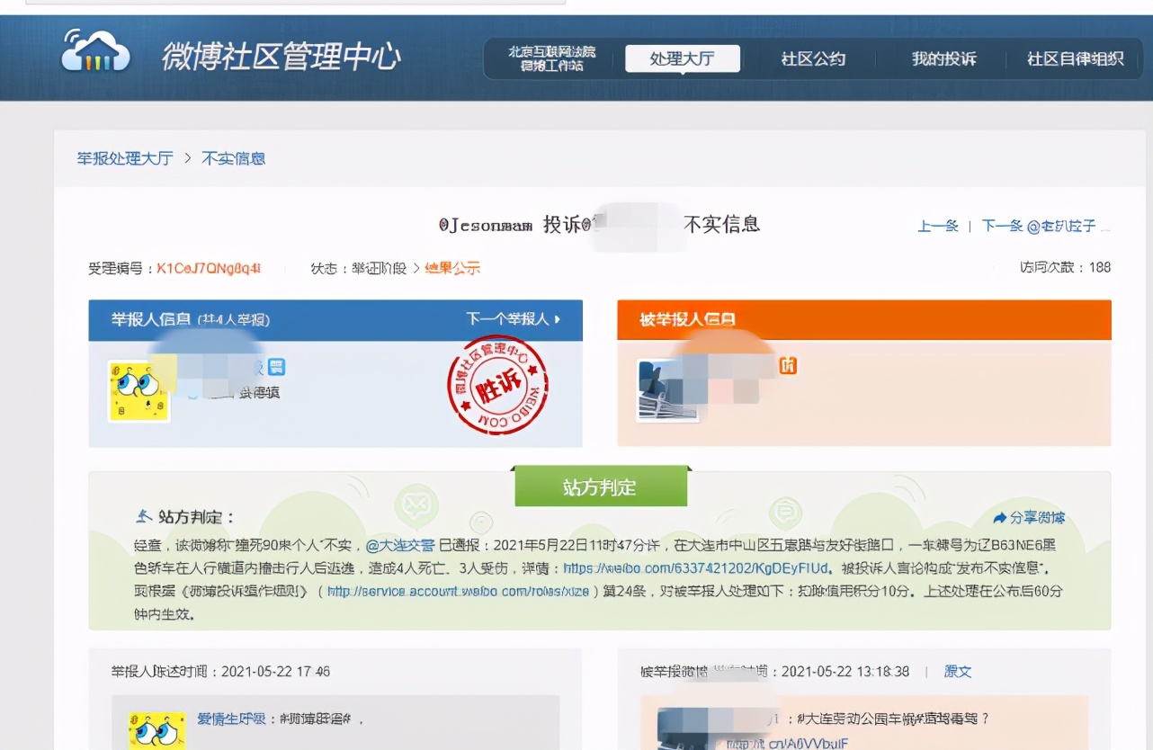Viewport: 1153px width, 750px height.
Task: Click the 爱情生呀恨 username link
Action: (x=232, y=719)
